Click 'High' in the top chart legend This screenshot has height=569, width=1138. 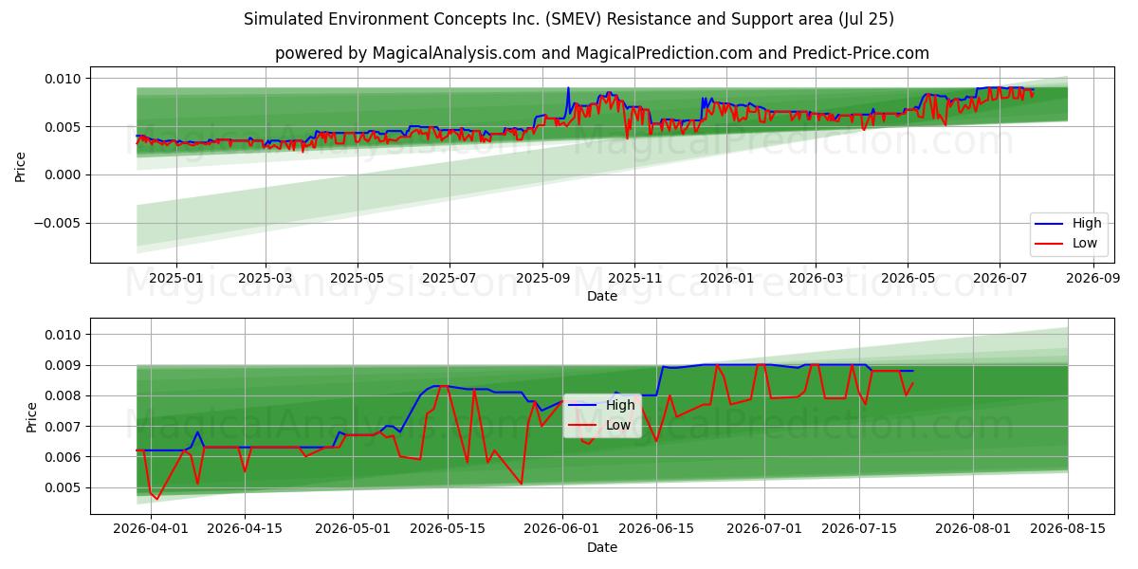coord(1087,224)
